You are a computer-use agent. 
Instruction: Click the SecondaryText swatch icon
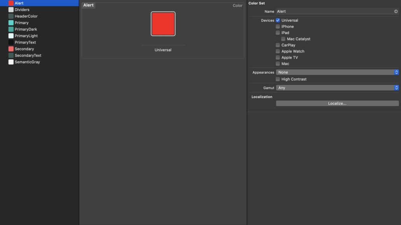point(11,56)
